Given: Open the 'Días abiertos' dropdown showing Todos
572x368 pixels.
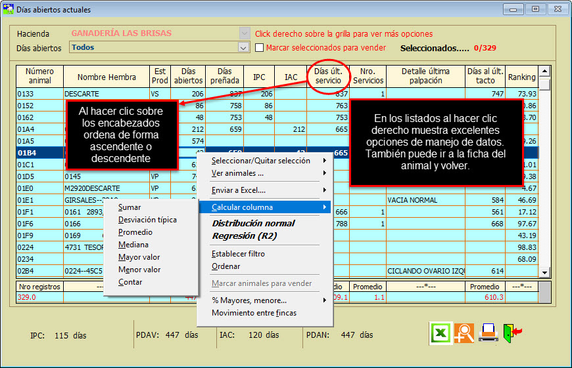Looking at the screenshot, I should 243,48.
